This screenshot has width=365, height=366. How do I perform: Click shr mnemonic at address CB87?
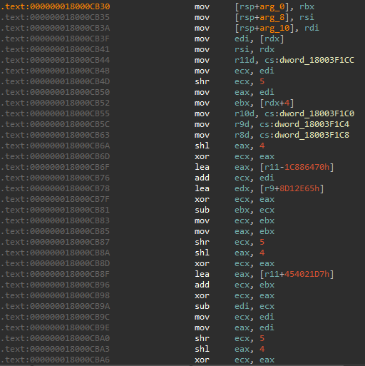pos(202,242)
